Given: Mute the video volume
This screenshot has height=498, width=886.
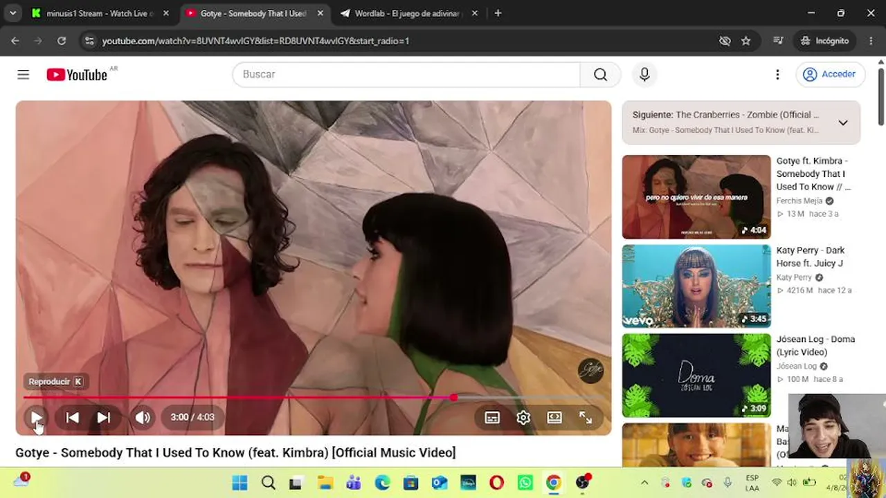Looking at the screenshot, I should 143,417.
